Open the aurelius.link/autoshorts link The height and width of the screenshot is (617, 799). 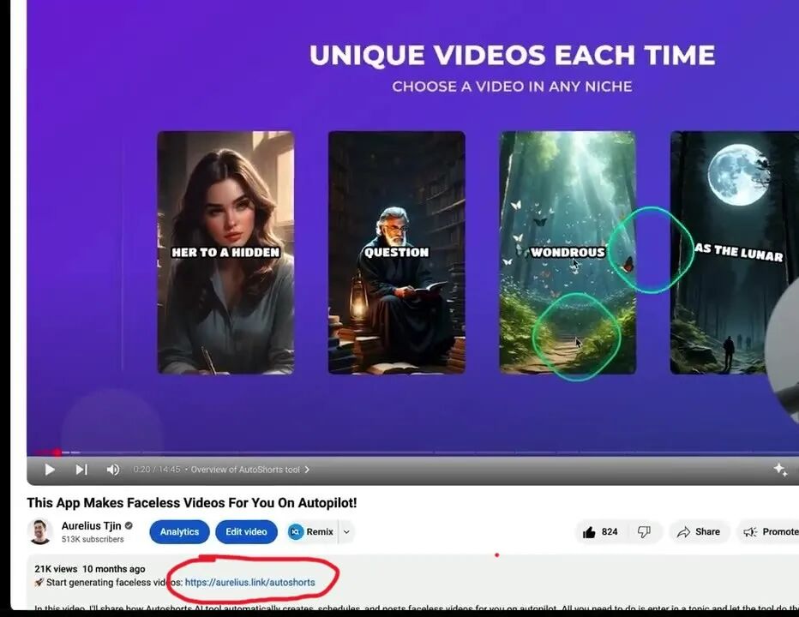pos(249,583)
